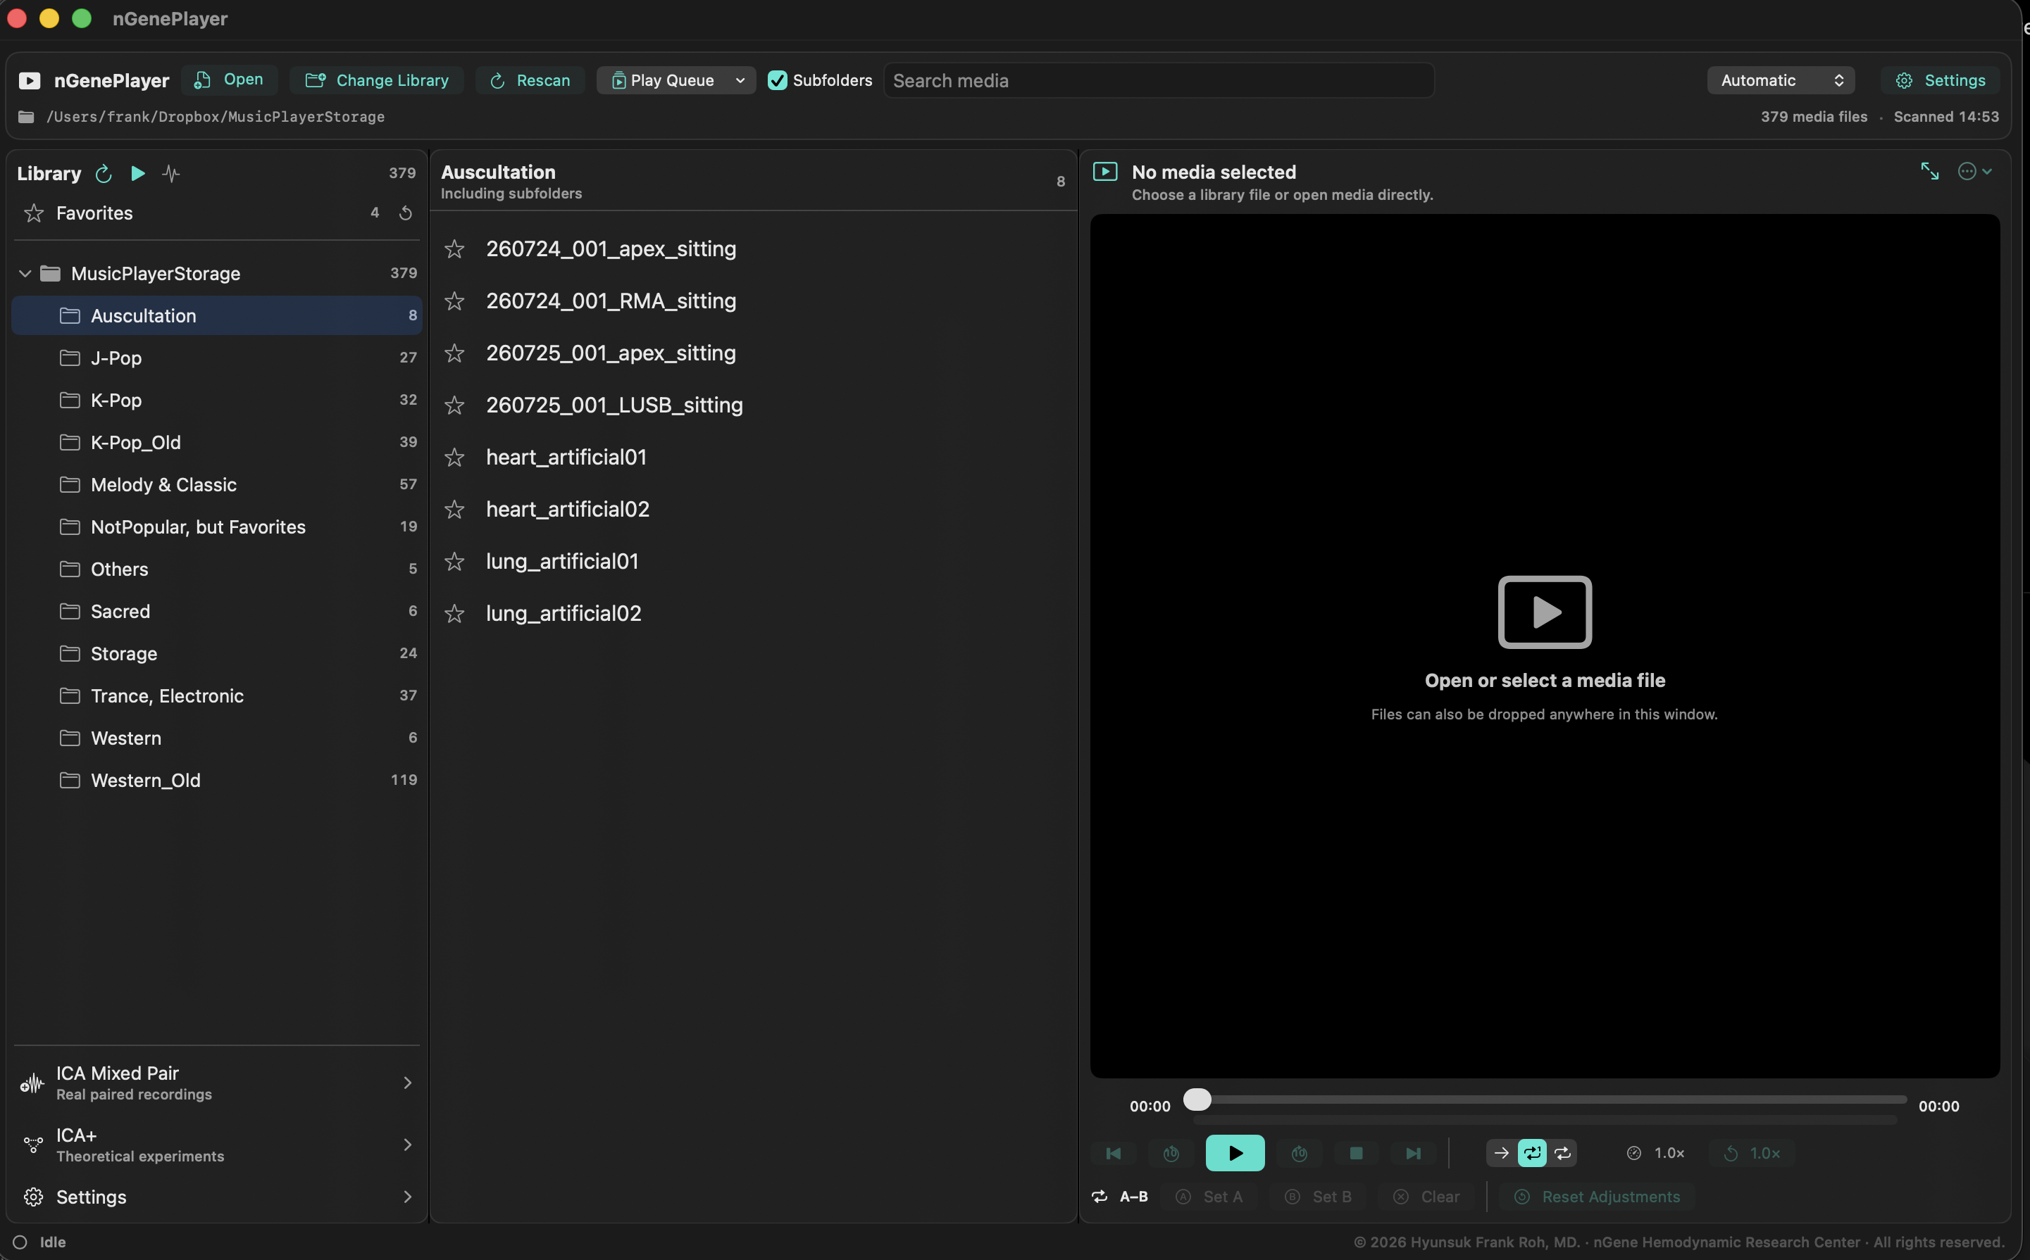This screenshot has width=2030, height=1260.
Task: Click the playback seek slider handle
Action: (1197, 1100)
